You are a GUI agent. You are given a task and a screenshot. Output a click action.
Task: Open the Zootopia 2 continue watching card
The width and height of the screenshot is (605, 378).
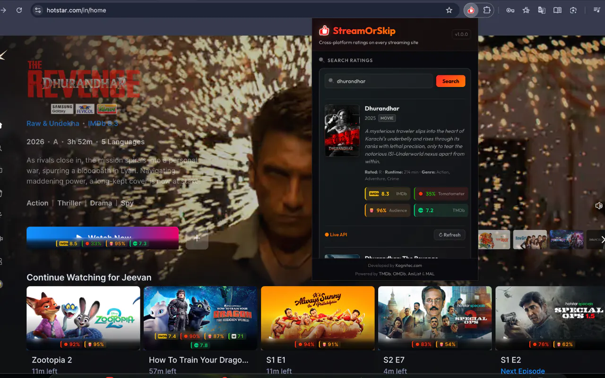tap(83, 318)
